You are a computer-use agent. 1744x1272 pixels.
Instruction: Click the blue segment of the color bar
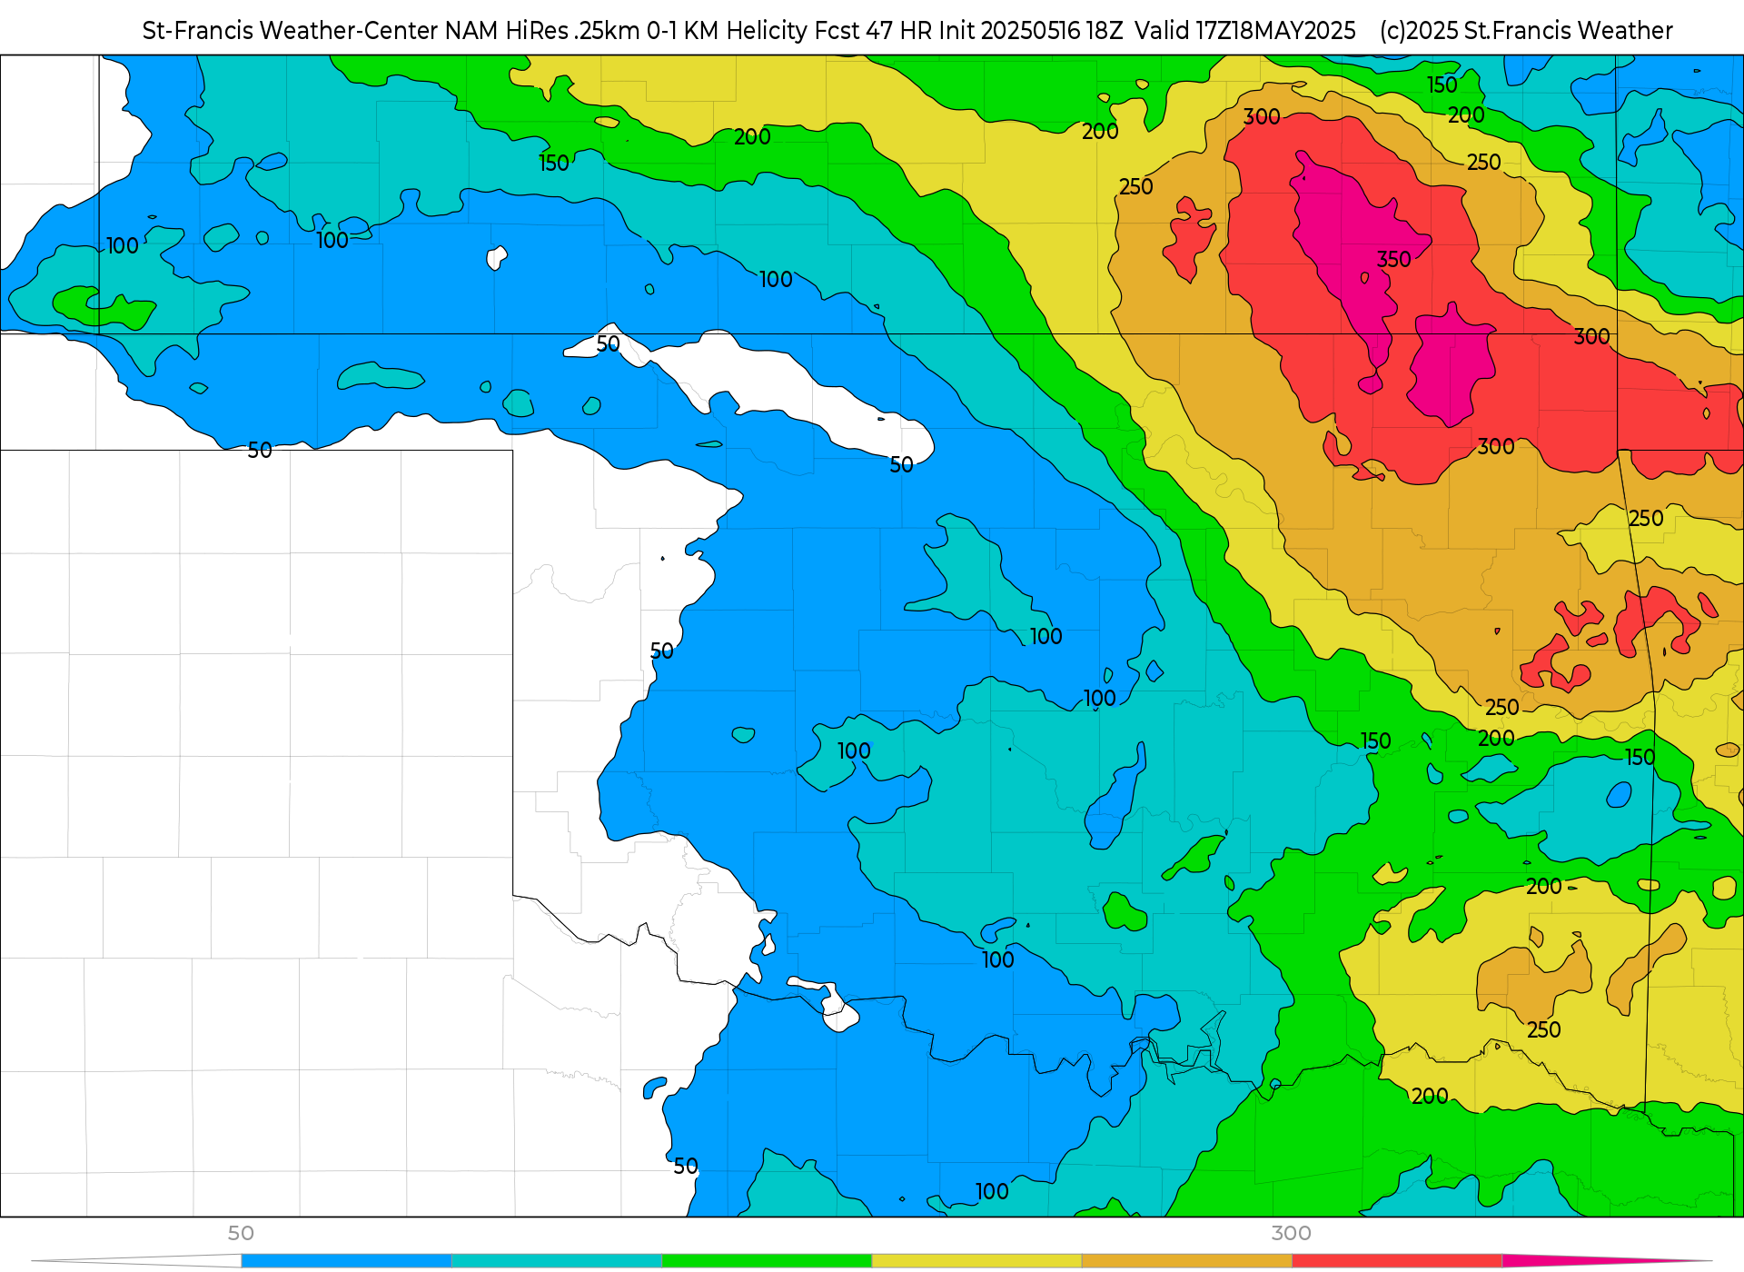pyautogui.click(x=346, y=1261)
